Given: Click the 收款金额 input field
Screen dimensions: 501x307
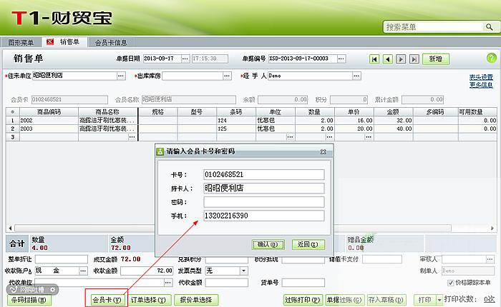Looking at the screenshot, I should pyautogui.click(x=147, y=271).
